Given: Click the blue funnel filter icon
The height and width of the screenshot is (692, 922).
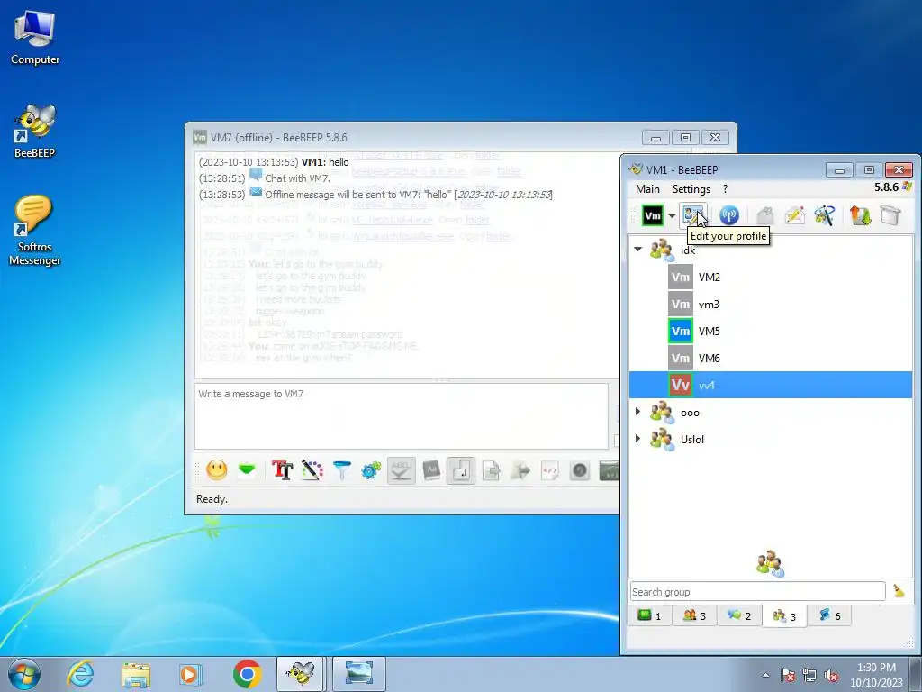Looking at the screenshot, I should [341, 470].
